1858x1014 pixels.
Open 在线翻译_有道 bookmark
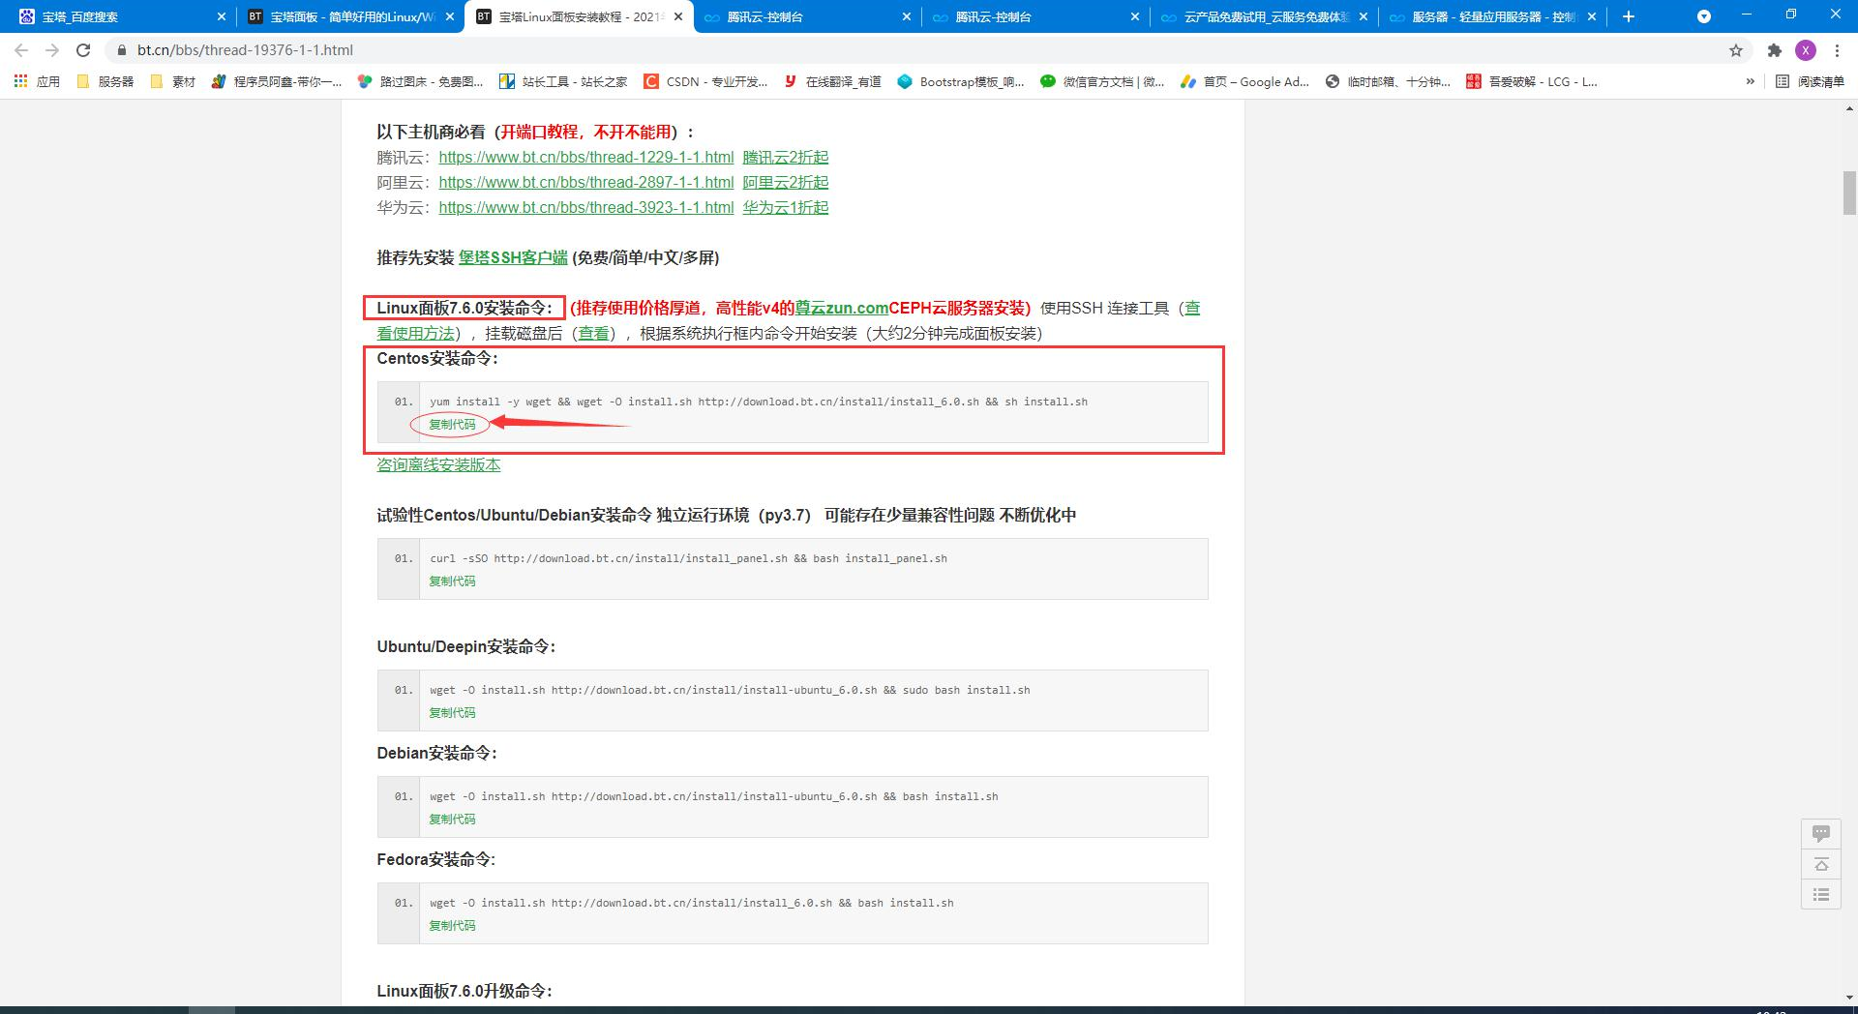point(832,82)
